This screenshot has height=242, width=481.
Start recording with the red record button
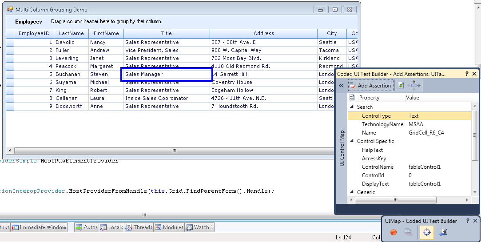point(393,232)
